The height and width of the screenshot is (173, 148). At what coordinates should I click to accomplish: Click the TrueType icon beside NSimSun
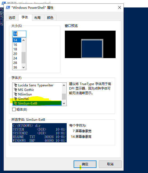click(15, 94)
